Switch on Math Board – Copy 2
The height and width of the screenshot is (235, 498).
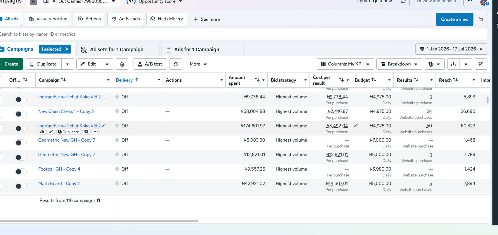[x=21, y=186]
